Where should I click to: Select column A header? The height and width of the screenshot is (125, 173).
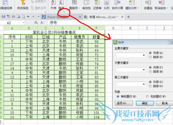tap(12, 28)
